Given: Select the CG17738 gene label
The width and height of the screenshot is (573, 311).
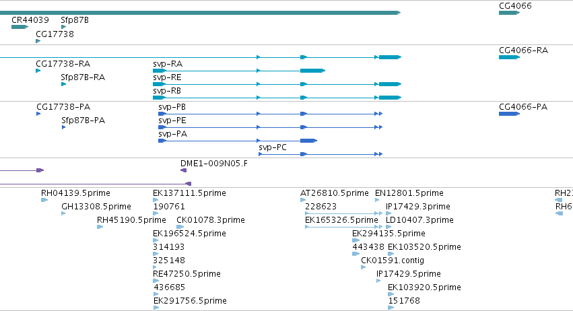Looking at the screenshot, I should (55, 34).
